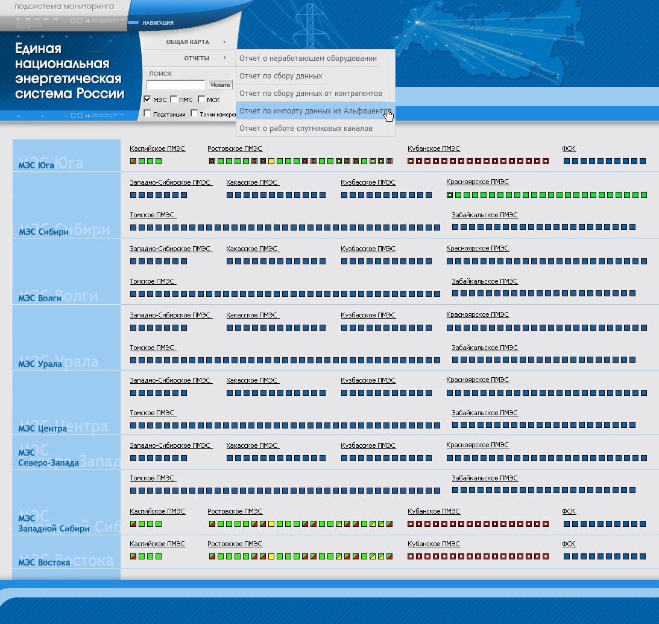Screen dimensions: 659x624
Task: Click first square of Западно-Сибирское ПМЭС in МЭС Сибири
Action: [x=133, y=195]
